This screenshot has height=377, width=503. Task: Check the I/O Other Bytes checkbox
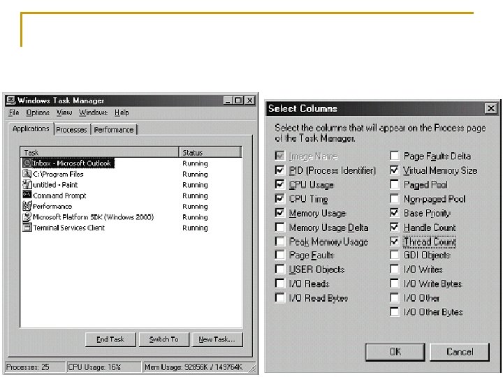tap(395, 311)
